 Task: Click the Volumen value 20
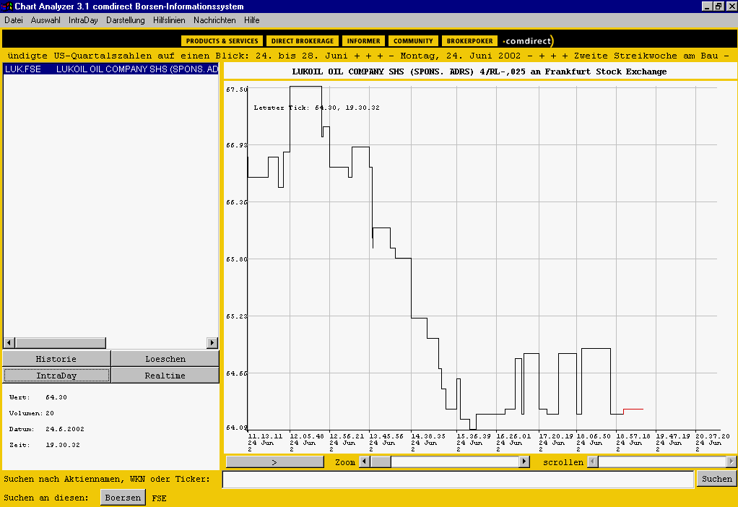(x=50, y=413)
